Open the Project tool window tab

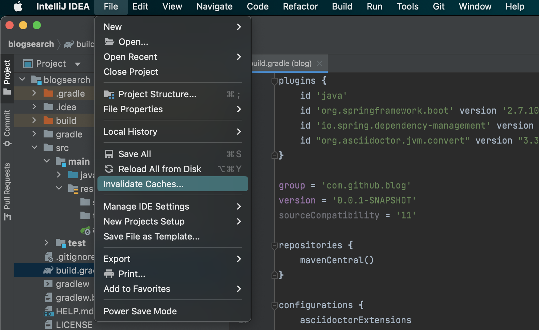tap(7, 78)
